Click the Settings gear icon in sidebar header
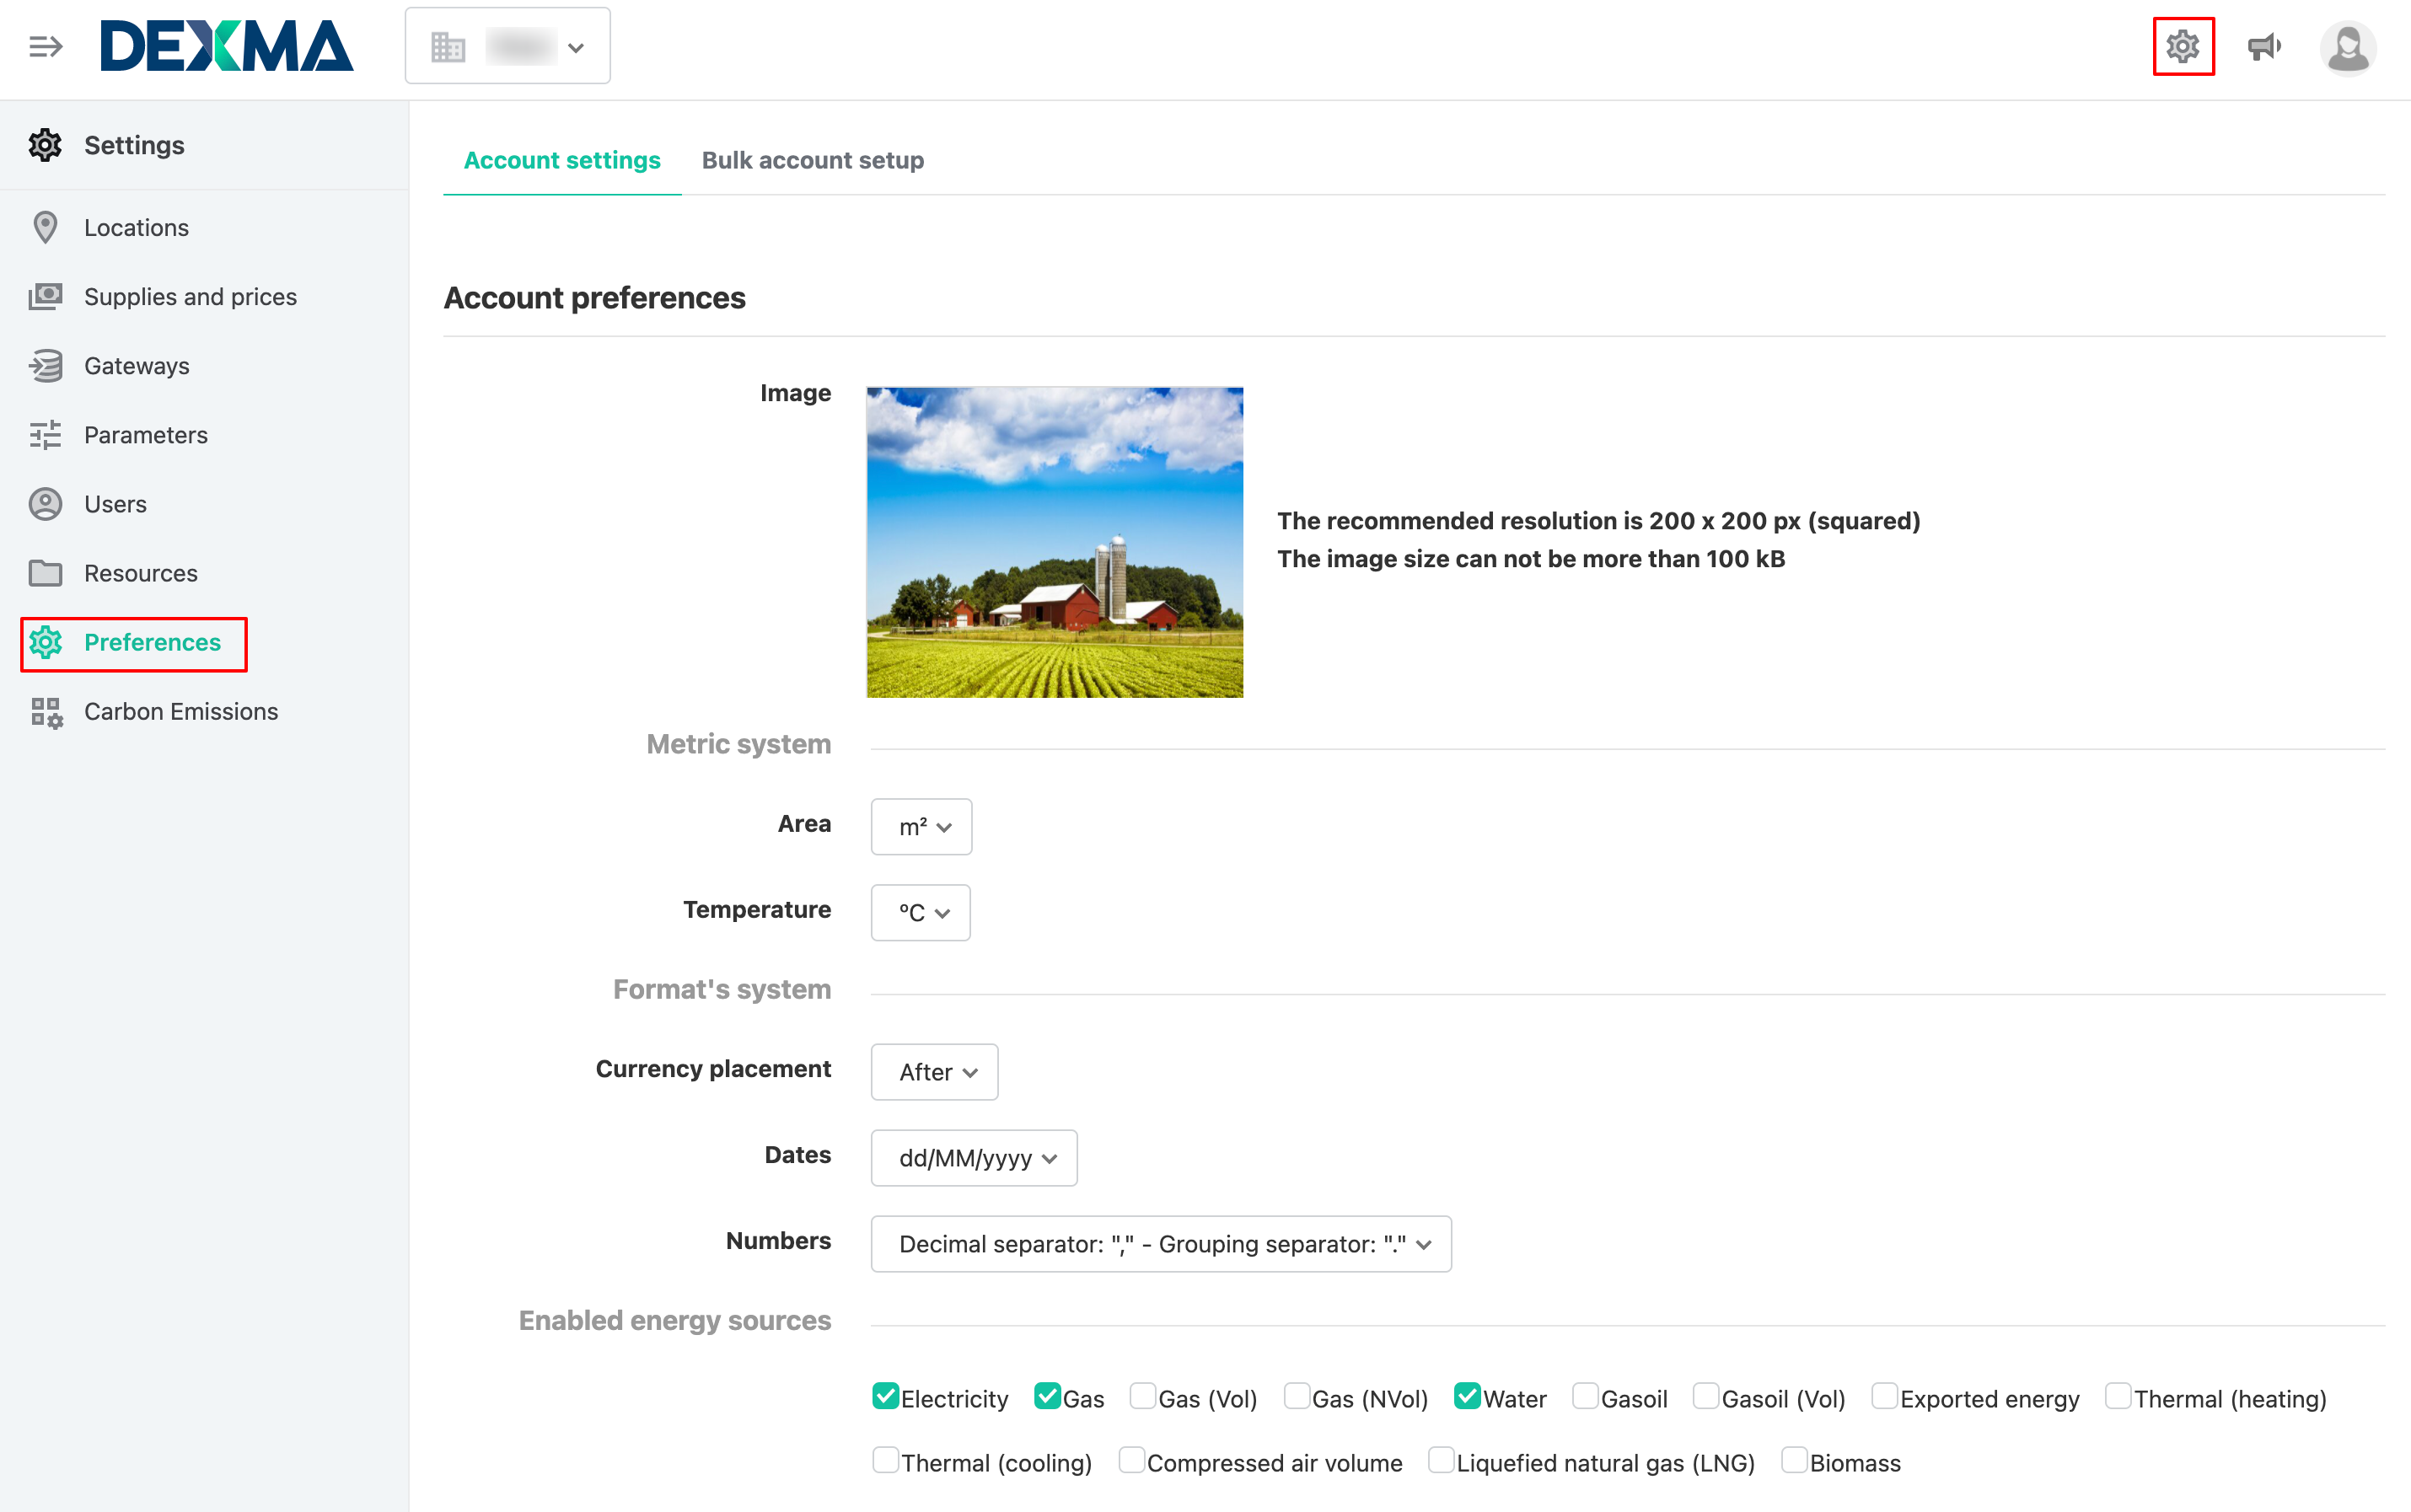This screenshot has width=2411, height=1512. point(45,145)
